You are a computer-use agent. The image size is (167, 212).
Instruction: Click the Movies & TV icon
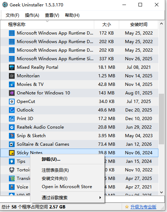(x=12, y=84)
